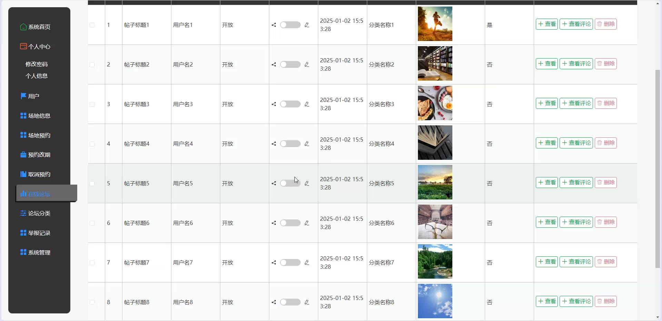Open the 个人信息 submenu item
662x321 pixels.
[x=37, y=76]
